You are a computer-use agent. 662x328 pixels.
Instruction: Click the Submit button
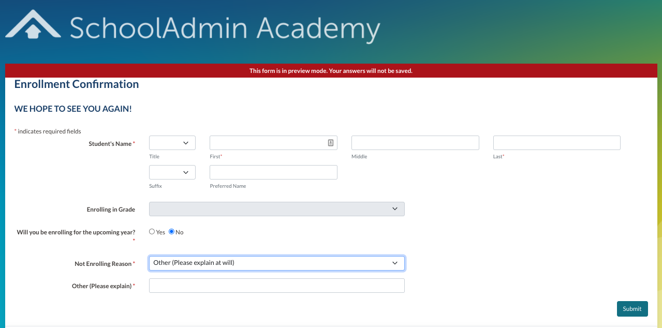[x=632, y=308]
